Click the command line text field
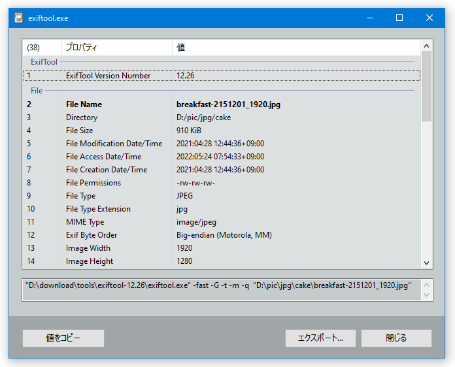Image resolution: width=455 pixels, height=367 pixels. (222, 289)
